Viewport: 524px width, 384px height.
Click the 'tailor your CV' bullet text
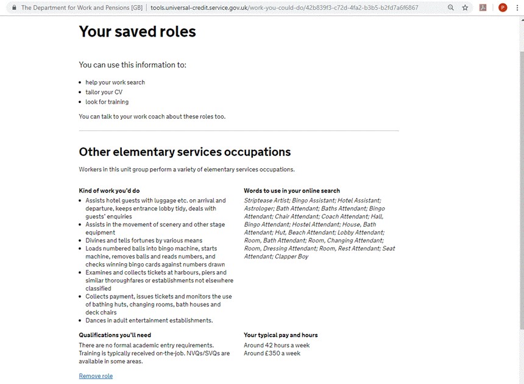(104, 92)
